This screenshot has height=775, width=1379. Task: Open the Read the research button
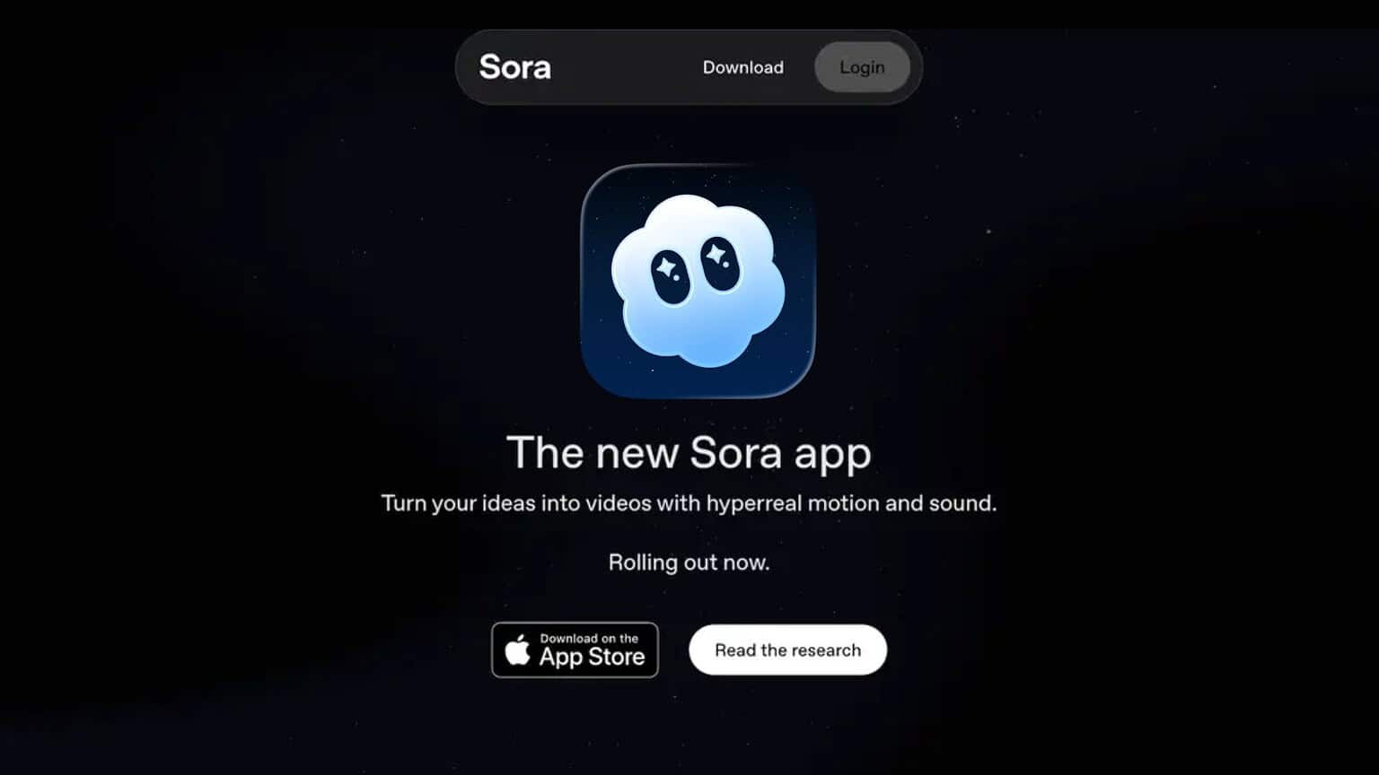click(x=787, y=649)
